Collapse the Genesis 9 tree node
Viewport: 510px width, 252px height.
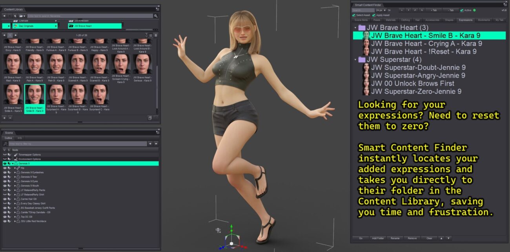click(x=13, y=164)
